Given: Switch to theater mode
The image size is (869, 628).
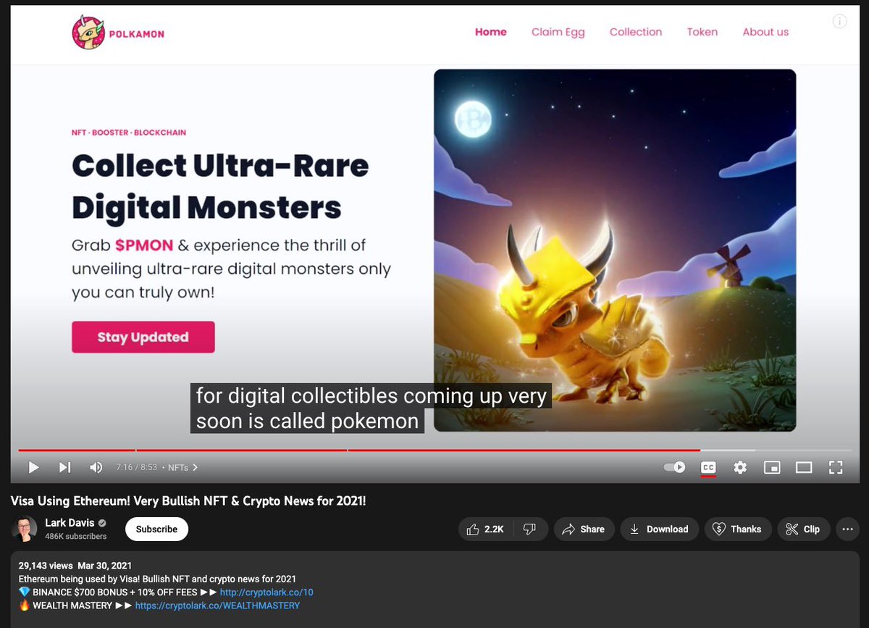Looking at the screenshot, I should point(804,467).
